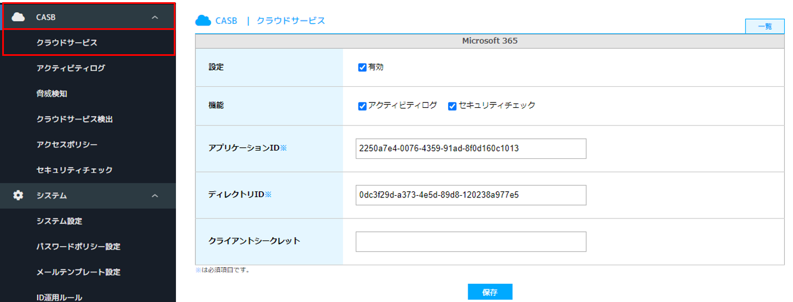Select アクセスポリシー in the sidebar
The image size is (793, 302).
pos(67,144)
